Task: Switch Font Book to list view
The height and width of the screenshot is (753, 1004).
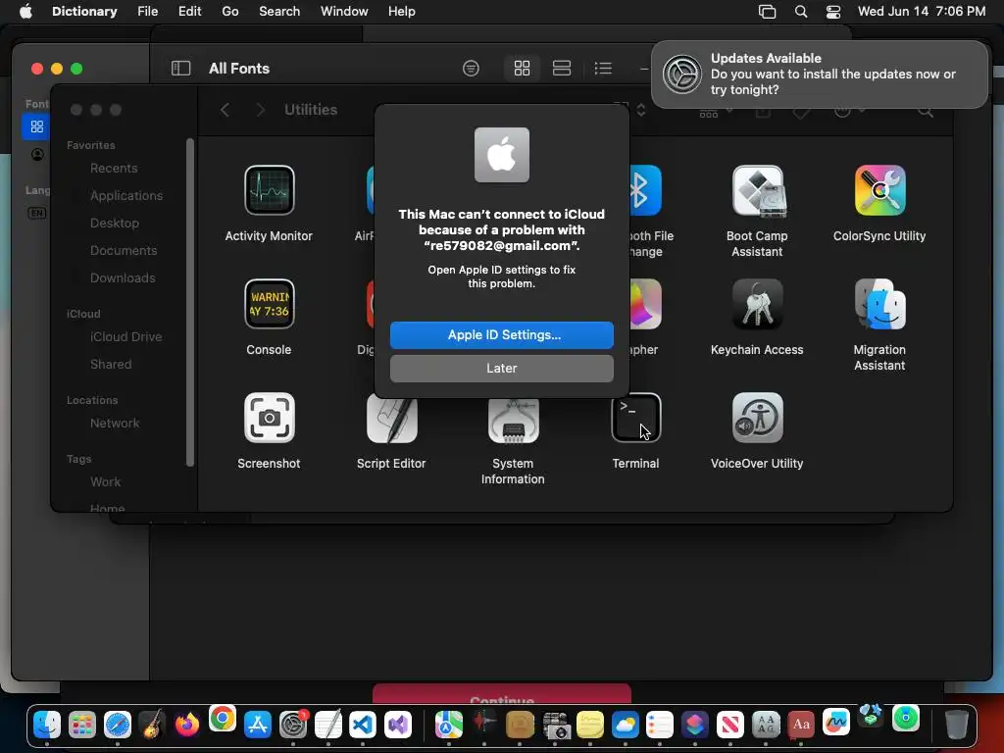Action: [603, 68]
